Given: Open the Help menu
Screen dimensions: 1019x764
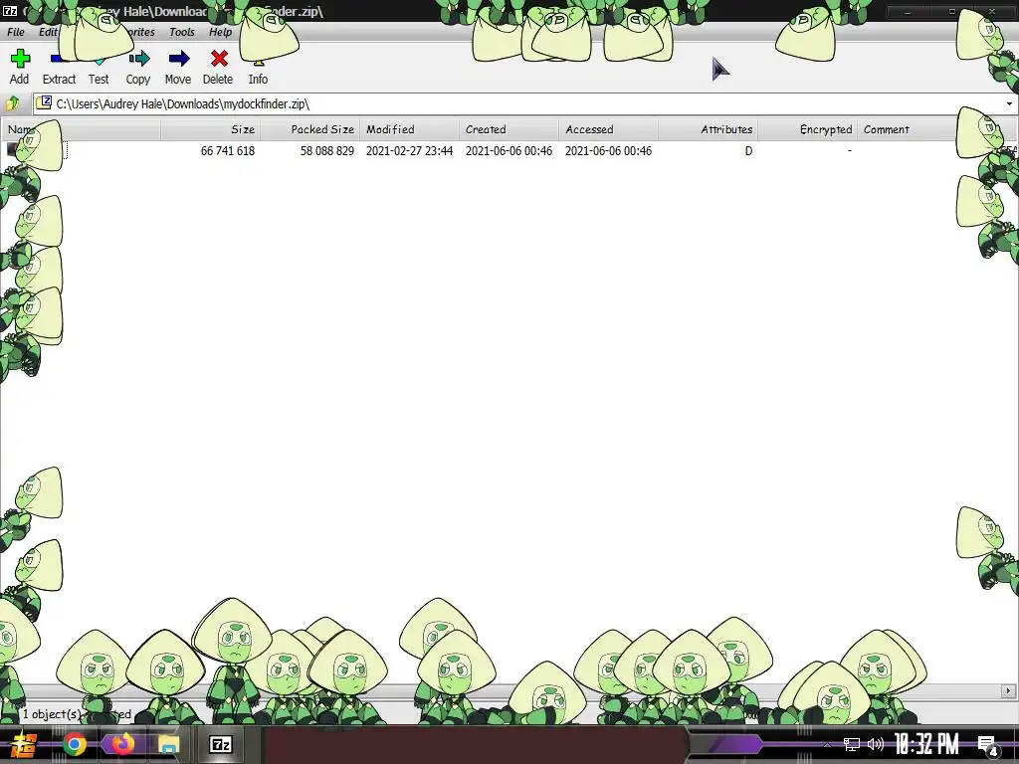Looking at the screenshot, I should tap(220, 32).
